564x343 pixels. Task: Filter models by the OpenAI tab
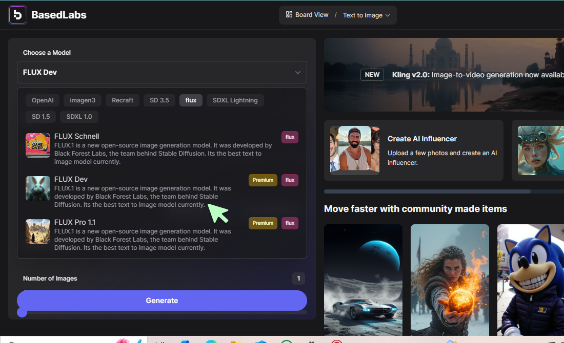[x=43, y=100]
